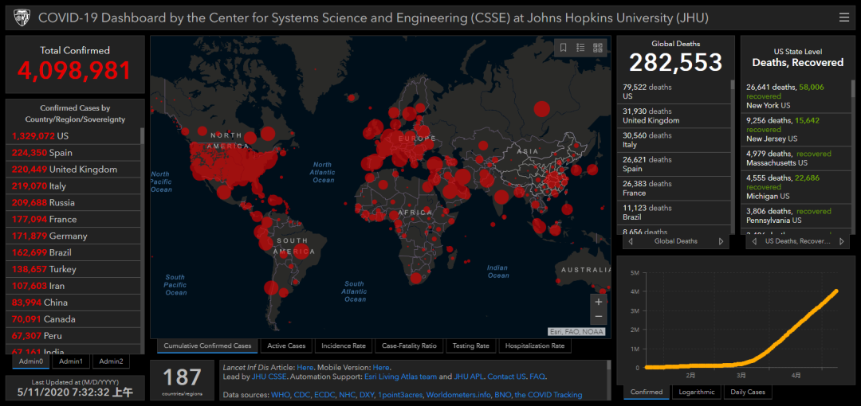Open the map bookmarks icon

click(x=564, y=48)
